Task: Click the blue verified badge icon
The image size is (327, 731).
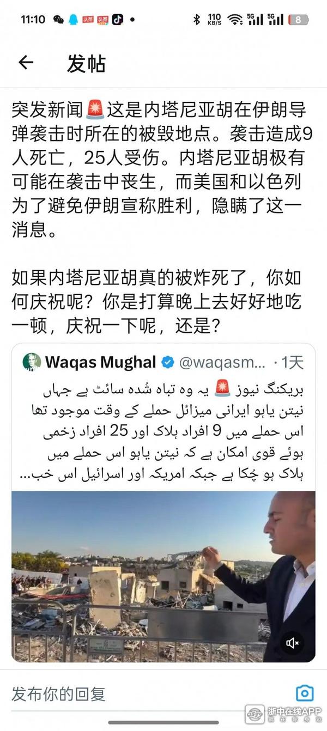Action: [168, 362]
